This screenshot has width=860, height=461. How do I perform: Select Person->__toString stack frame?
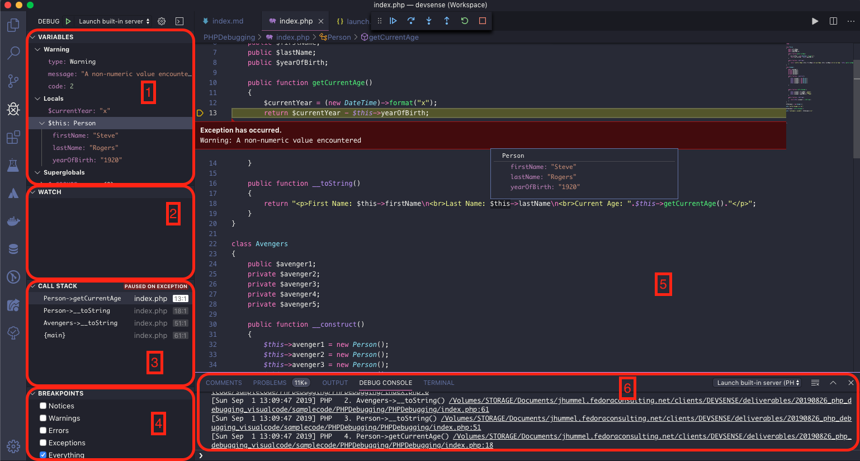tap(111, 311)
